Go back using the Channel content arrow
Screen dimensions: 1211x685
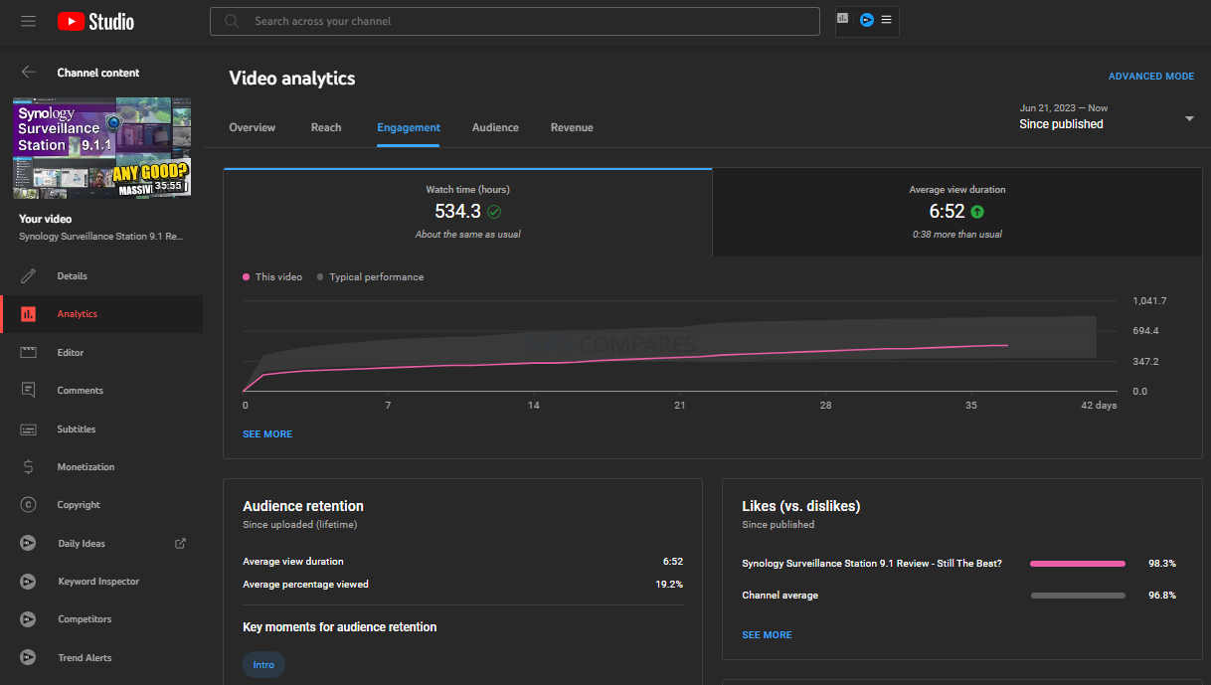[x=28, y=72]
